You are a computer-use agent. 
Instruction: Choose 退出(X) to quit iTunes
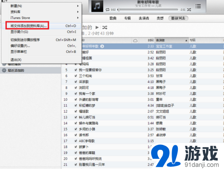[42, 60]
